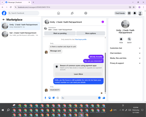Click the back arrow next to Marketplace
Viewport: 146px width, 117px height.
tap(4, 20)
